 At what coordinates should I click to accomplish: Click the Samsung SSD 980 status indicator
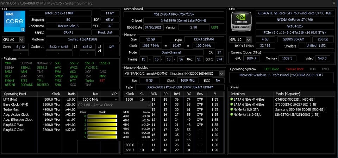[232, 109]
